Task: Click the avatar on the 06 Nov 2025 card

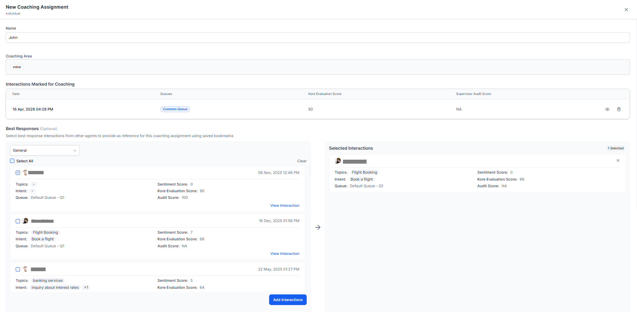Action: coord(25,173)
